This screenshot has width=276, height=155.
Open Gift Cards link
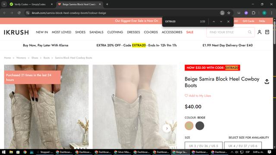[248, 21]
